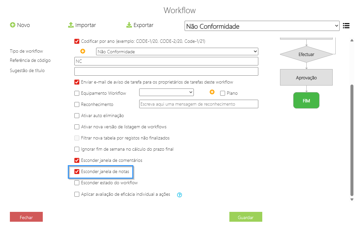
Task: Open the top Não Conformidade workflow dropdown
Action: pyautogui.click(x=262, y=26)
